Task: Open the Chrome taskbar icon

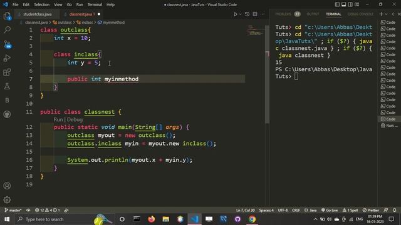Action: tap(252, 219)
